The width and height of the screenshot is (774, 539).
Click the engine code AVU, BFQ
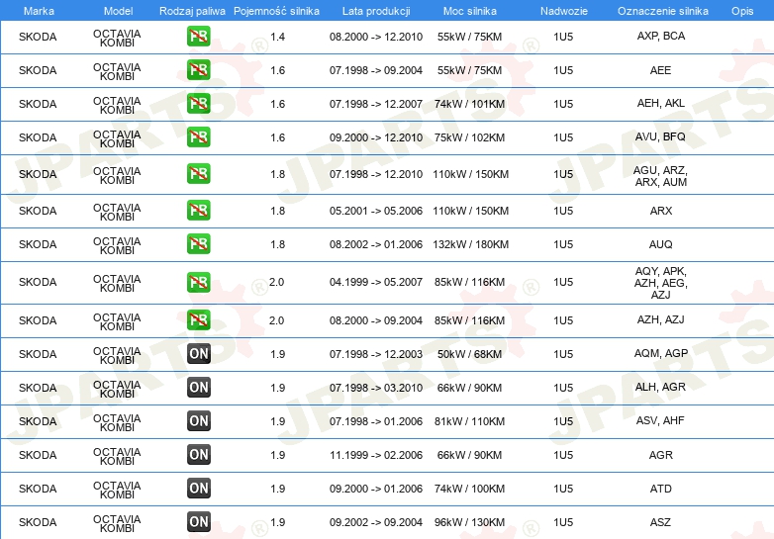pos(660,136)
